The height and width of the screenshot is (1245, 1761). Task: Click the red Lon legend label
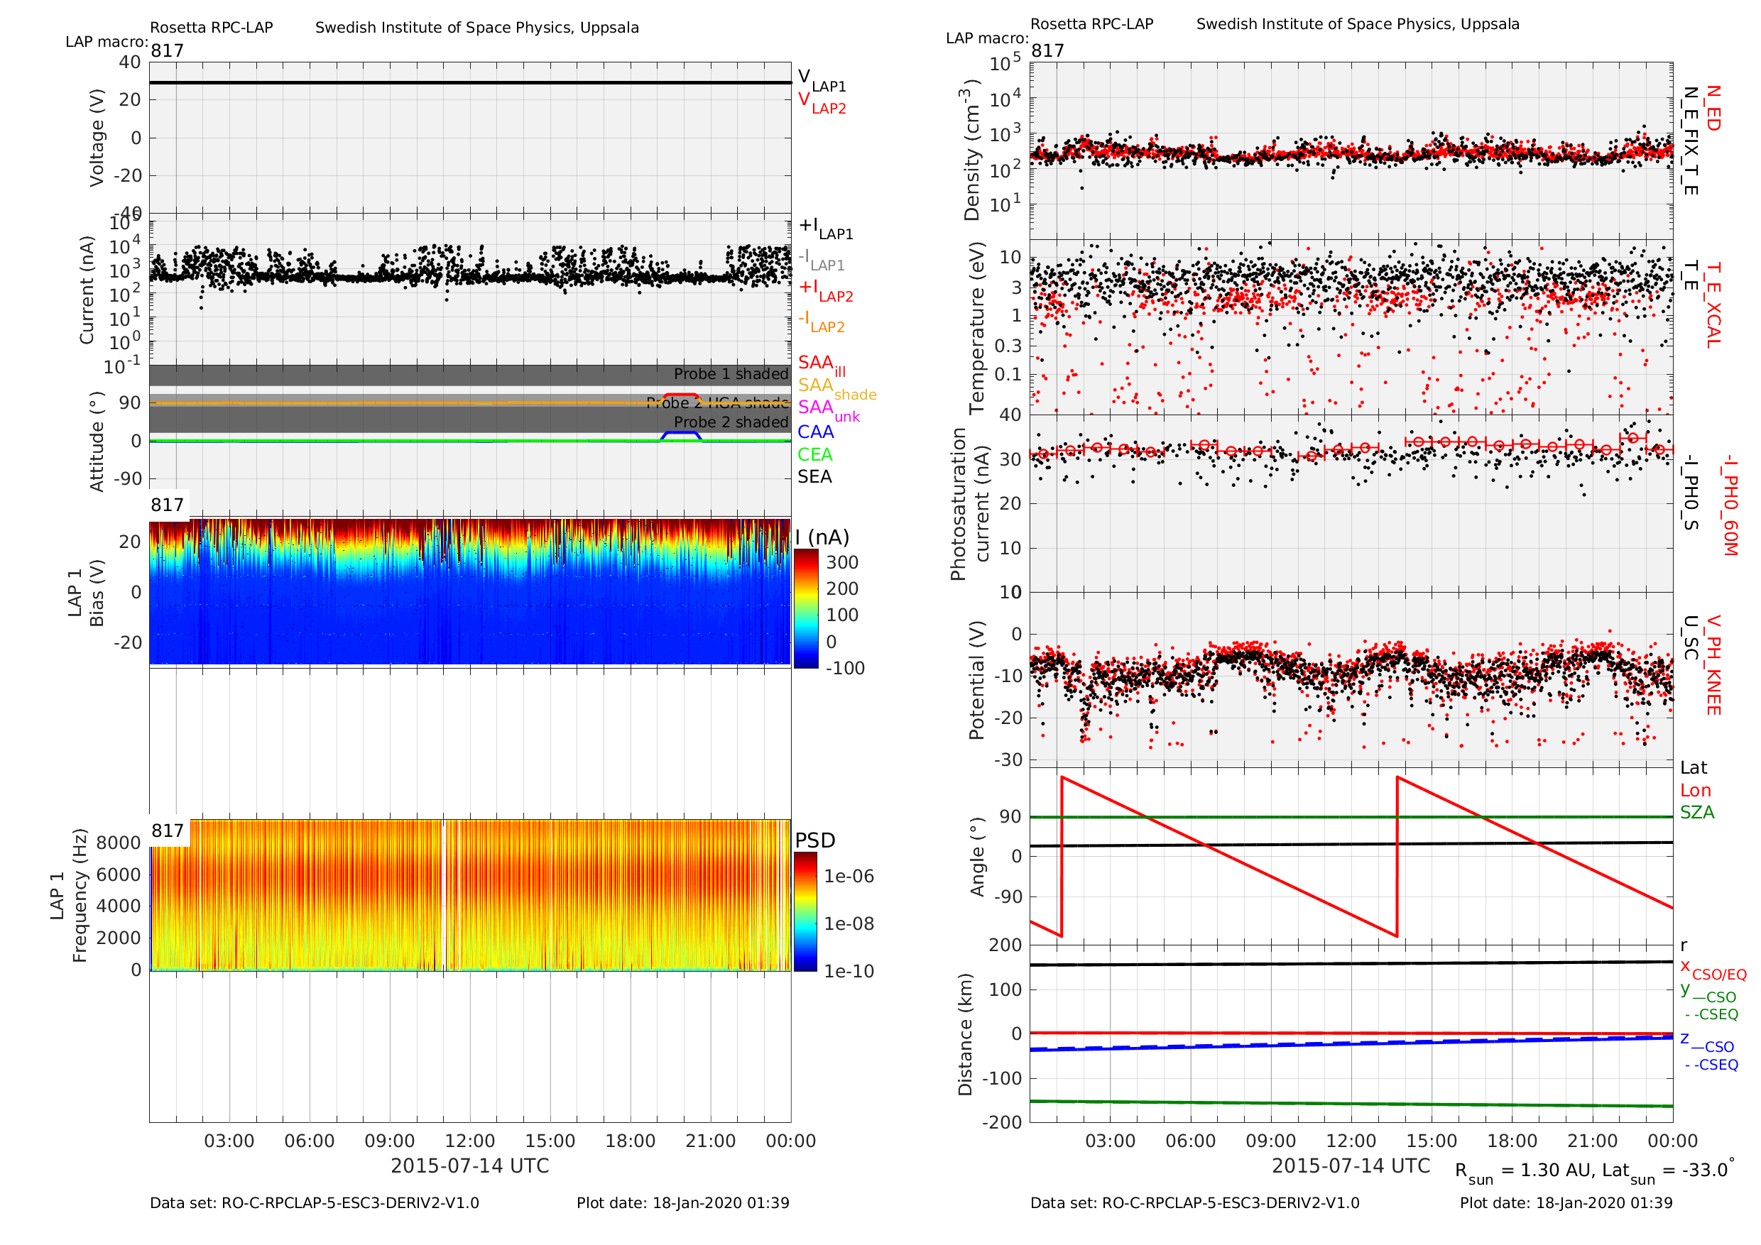coord(1696,791)
